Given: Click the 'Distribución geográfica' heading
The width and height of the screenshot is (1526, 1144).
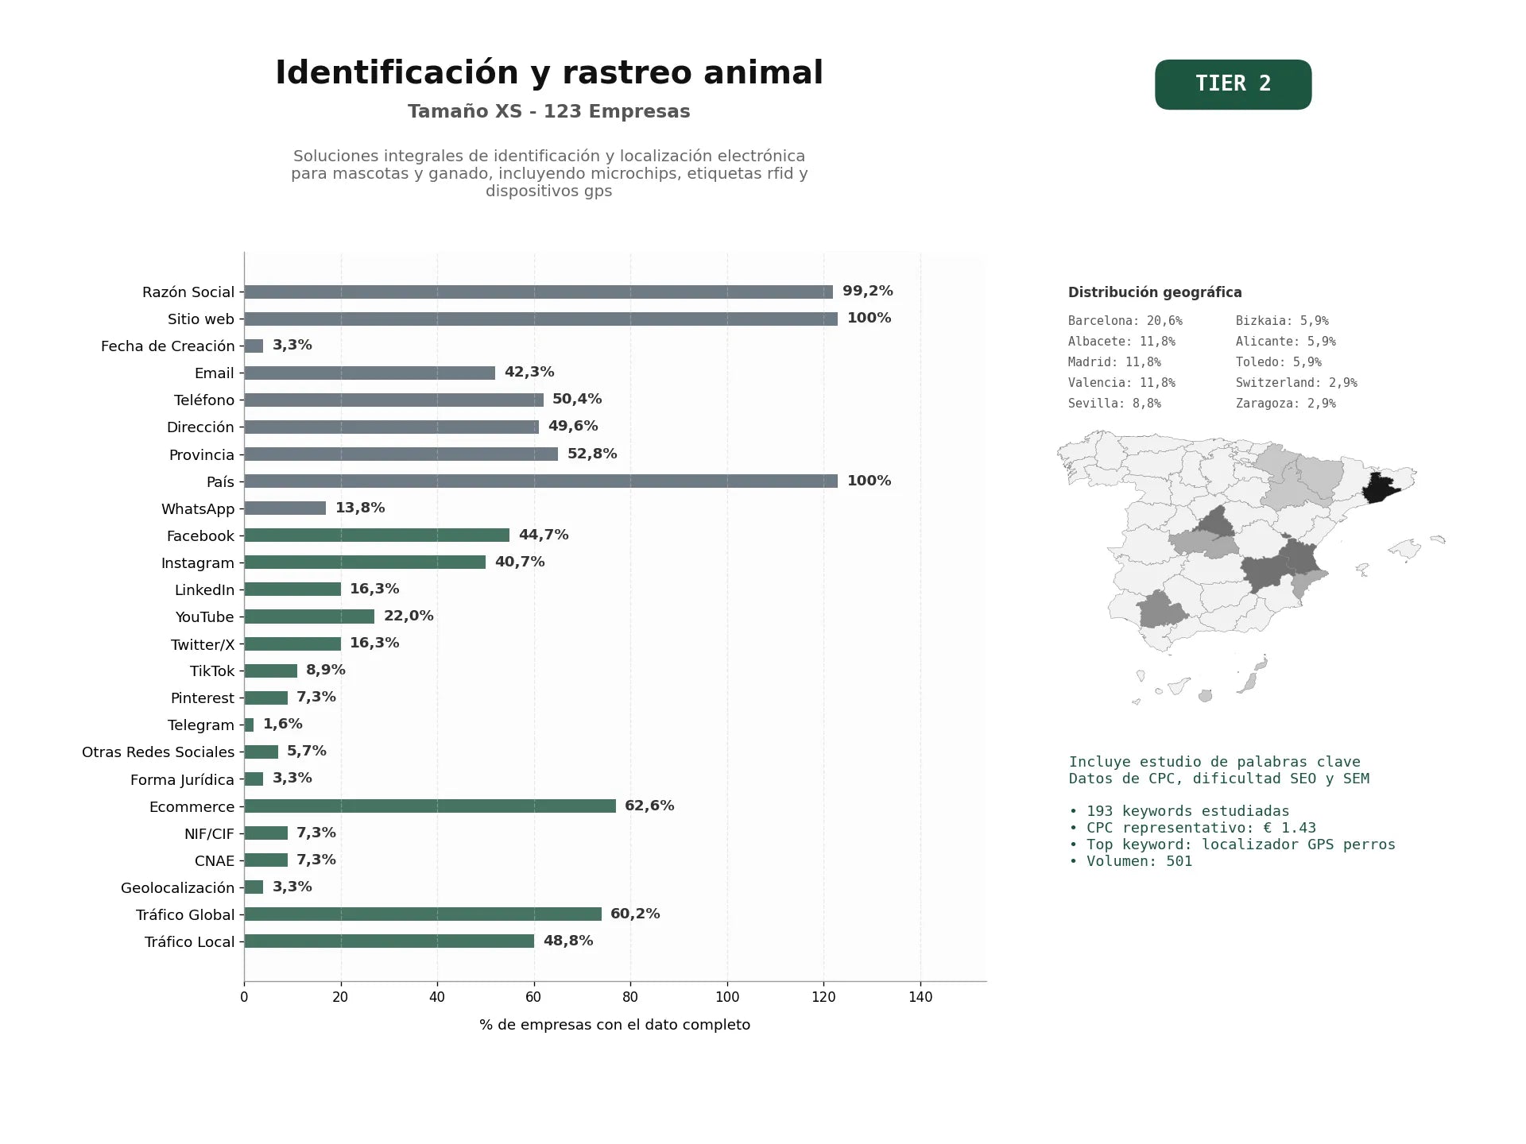Looking at the screenshot, I should click(x=1155, y=292).
